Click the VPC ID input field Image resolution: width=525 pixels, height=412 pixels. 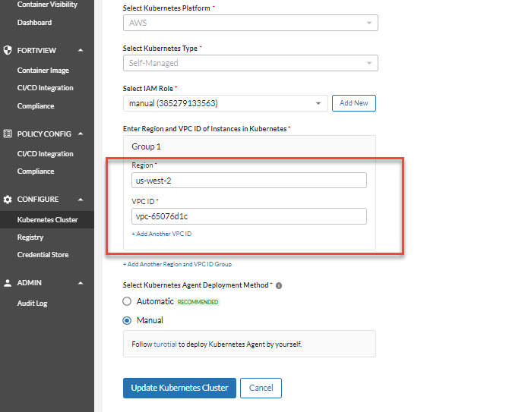[248, 216]
